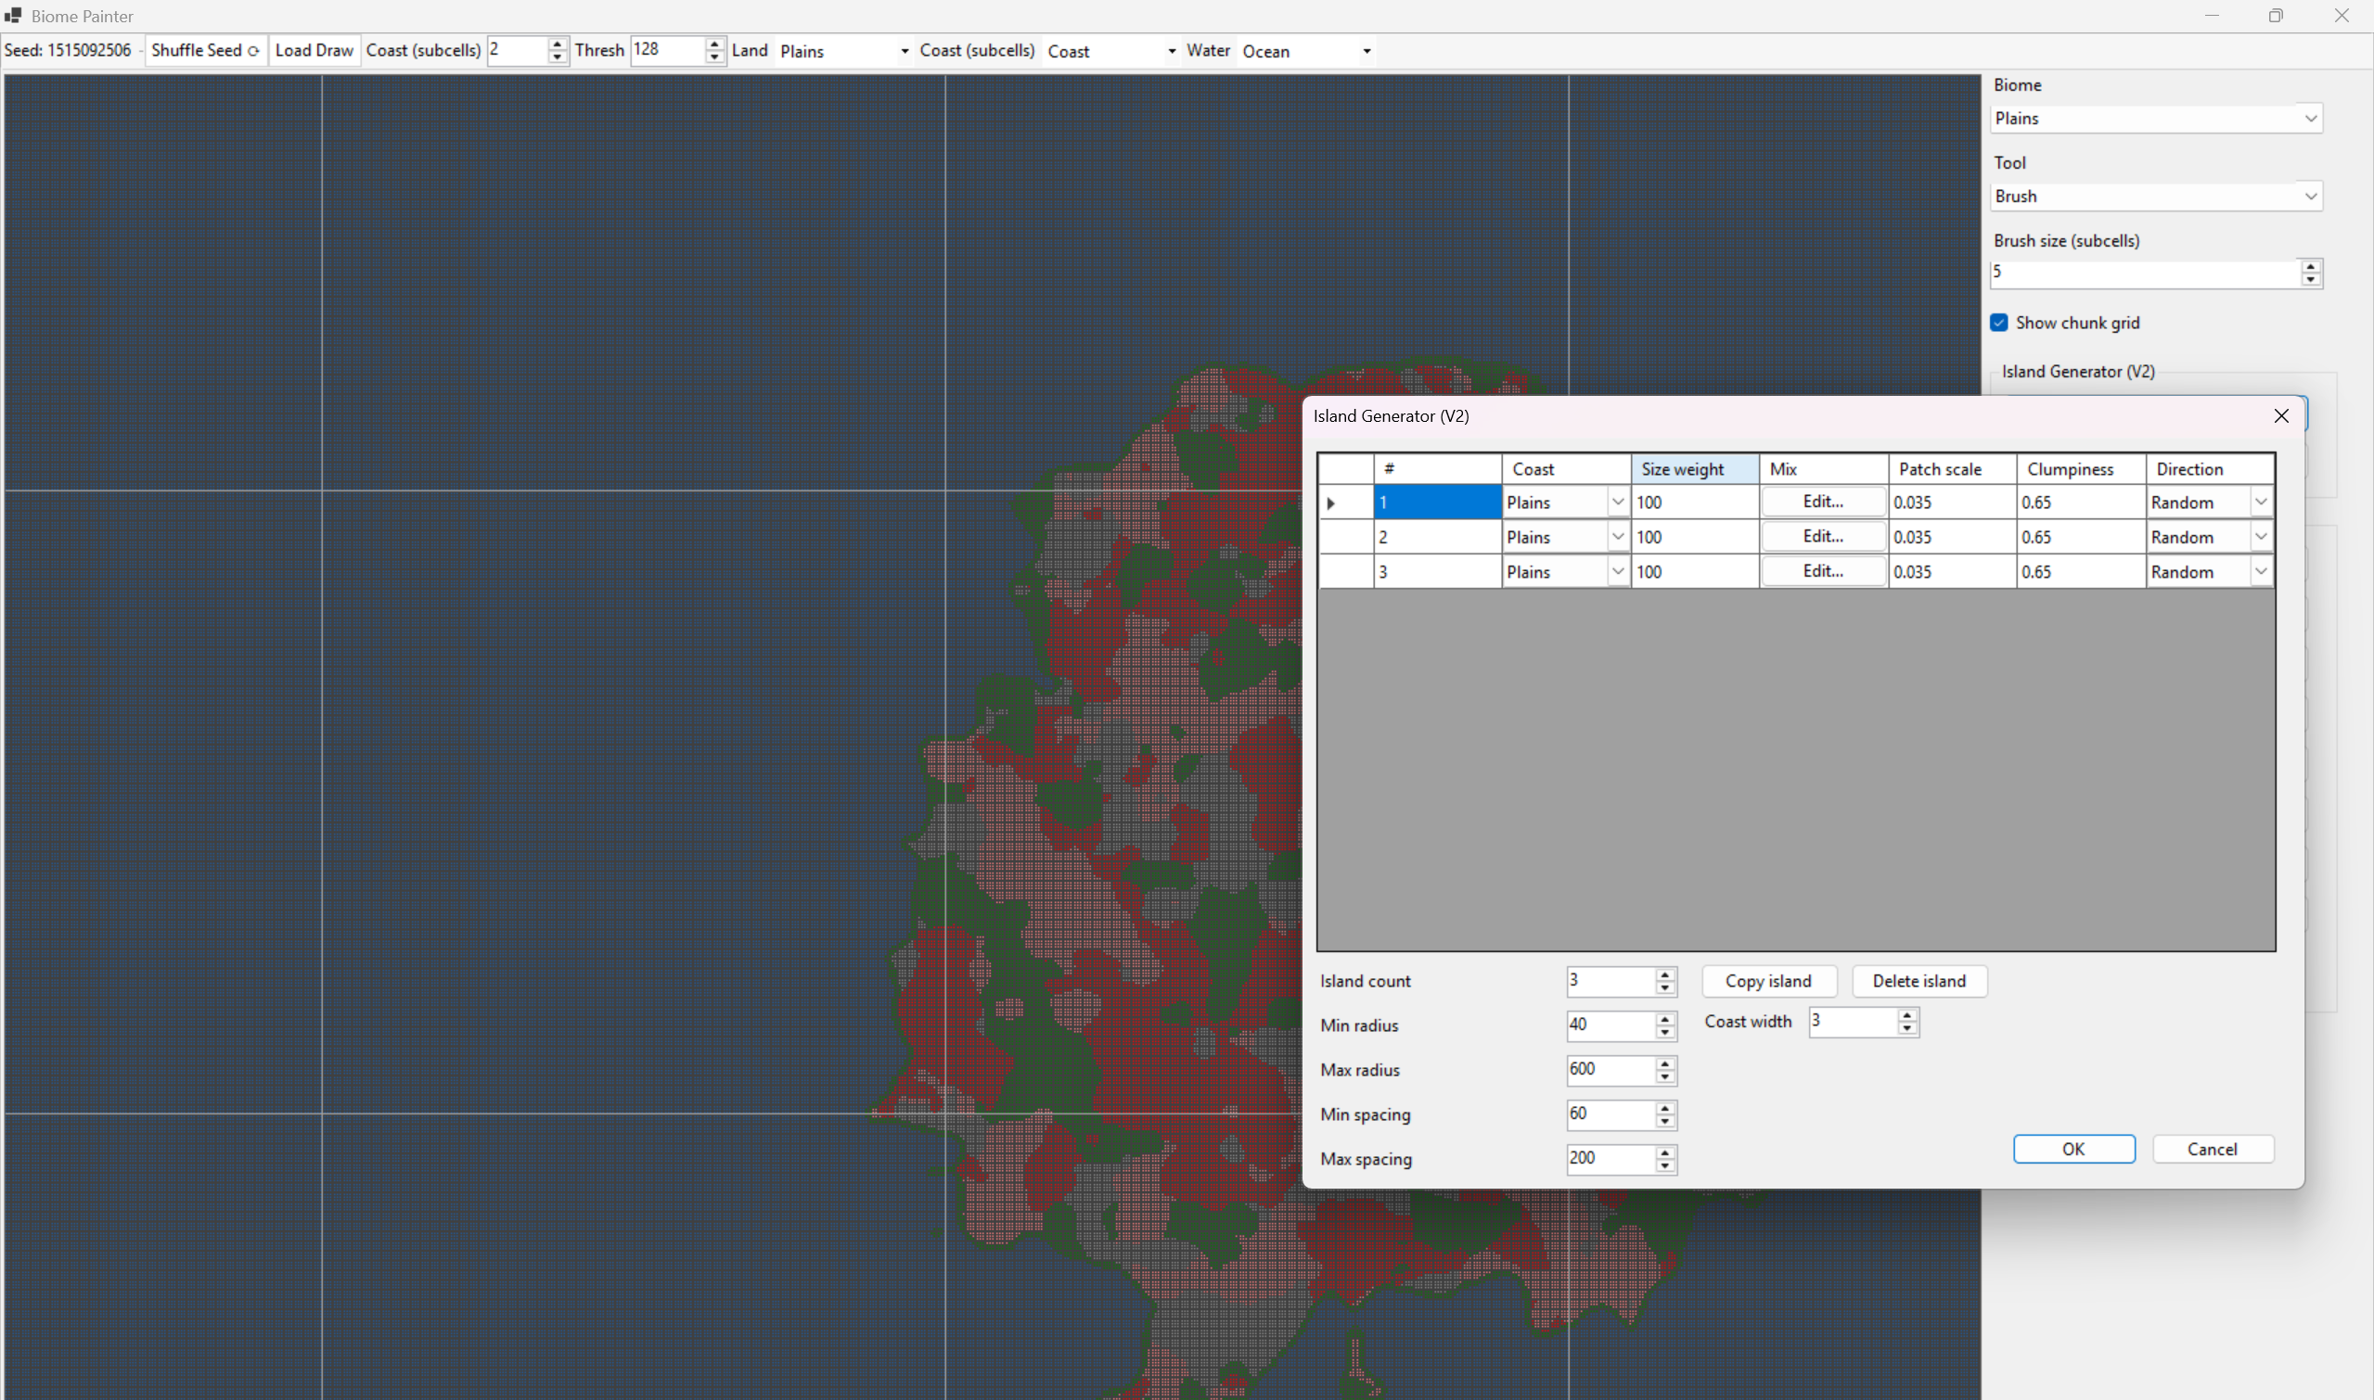
Task: Click Edit... in island row 1
Action: coord(1822,502)
